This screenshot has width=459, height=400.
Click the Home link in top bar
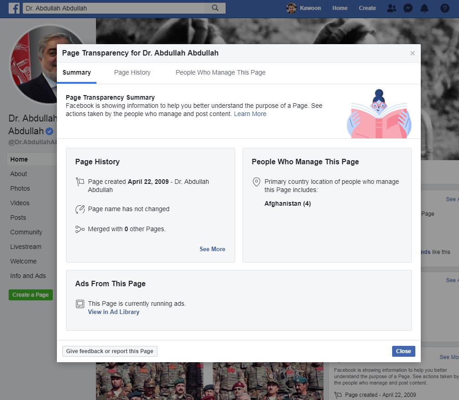point(340,8)
